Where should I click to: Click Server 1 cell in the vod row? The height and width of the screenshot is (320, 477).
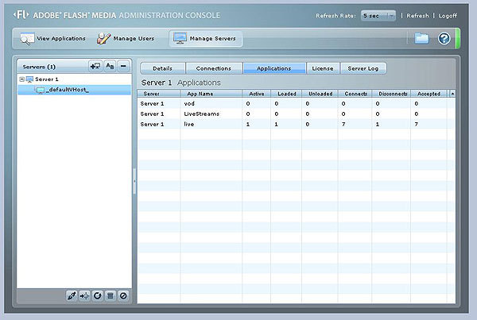tap(152, 104)
